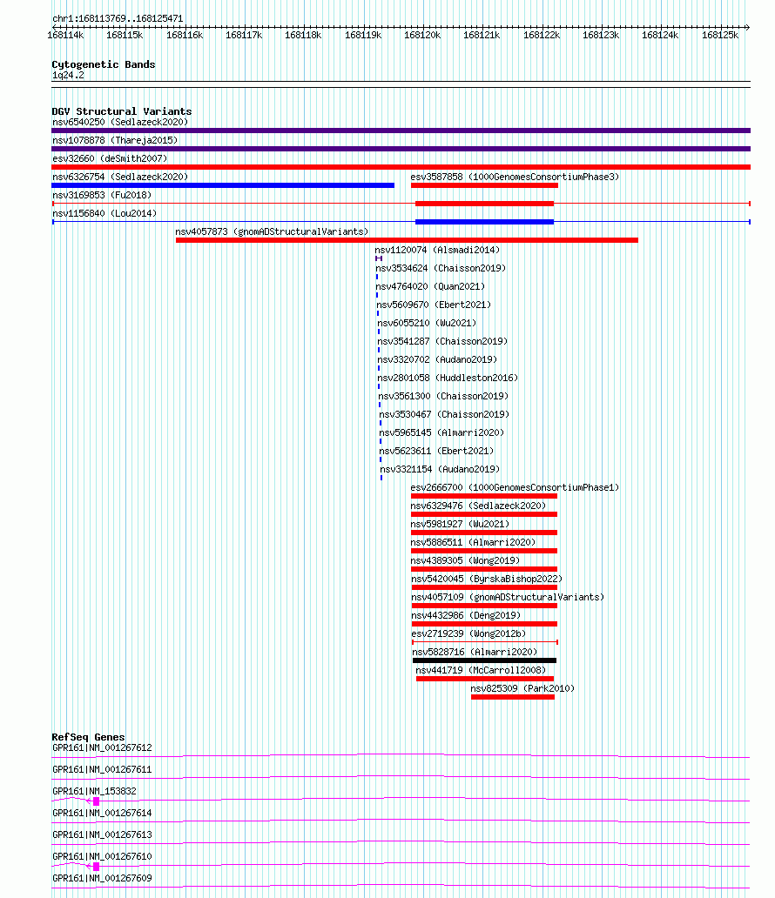775x898 pixels.
Task: Open nsv5609670 (Ebert2021) variant
Action: 434,305
